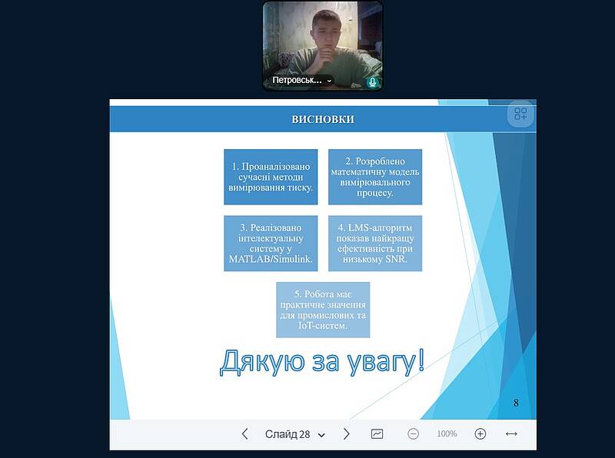Click the ВИСНОВКИ slide title
The width and height of the screenshot is (615, 458).
pos(323,119)
